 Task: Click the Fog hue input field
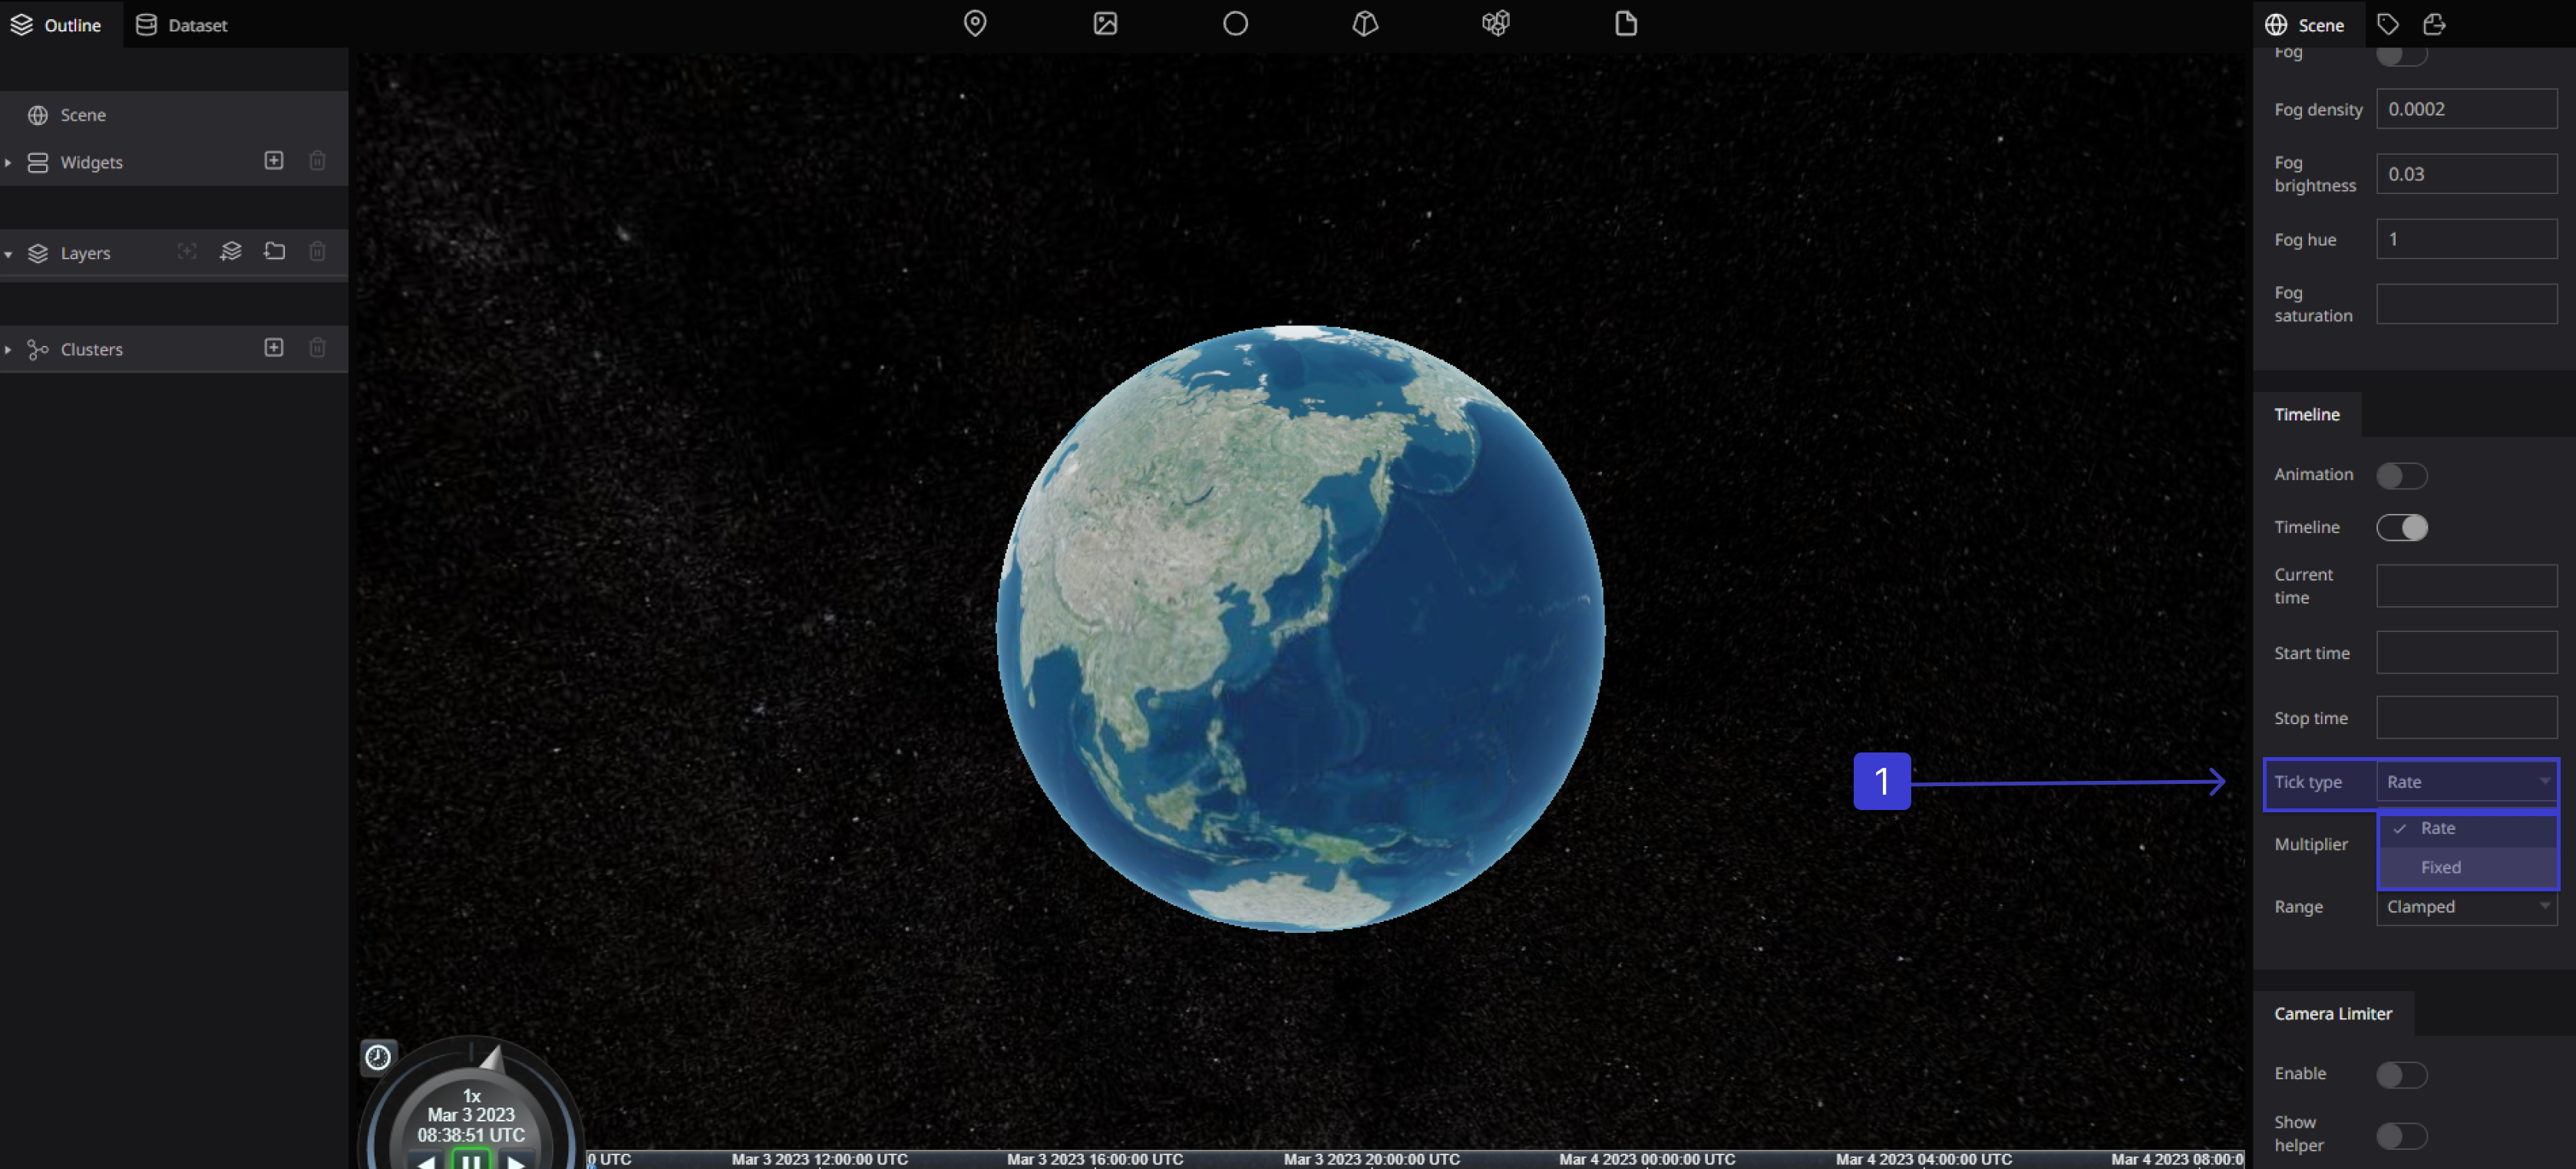point(2466,239)
